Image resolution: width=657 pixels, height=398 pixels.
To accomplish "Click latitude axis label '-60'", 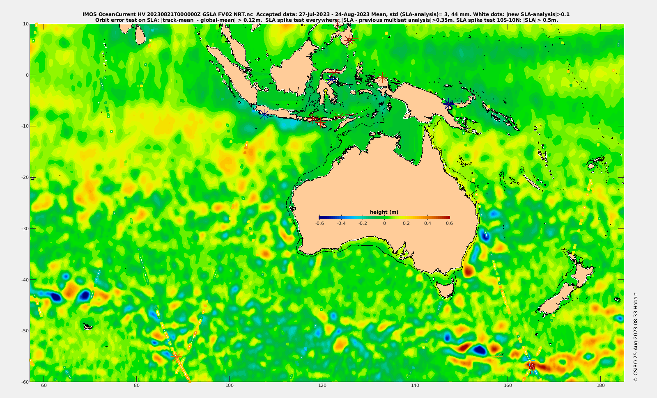I will 25,382.
